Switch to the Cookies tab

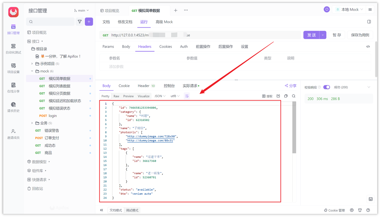(x=165, y=46)
